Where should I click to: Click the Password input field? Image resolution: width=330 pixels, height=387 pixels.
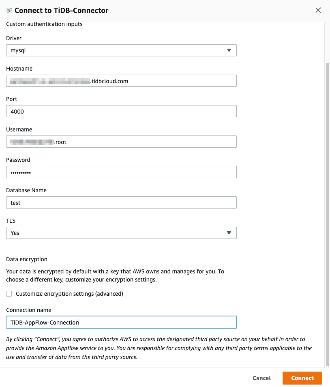coord(122,172)
